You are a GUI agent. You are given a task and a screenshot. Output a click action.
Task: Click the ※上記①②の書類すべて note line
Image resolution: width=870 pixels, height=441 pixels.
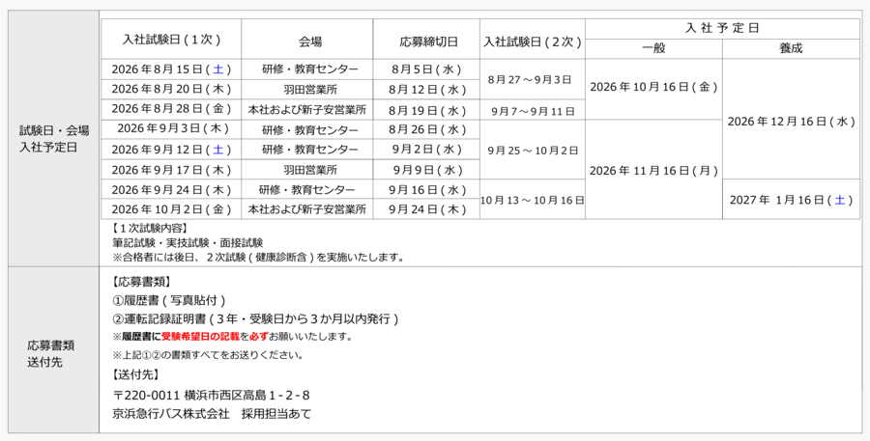(208, 355)
